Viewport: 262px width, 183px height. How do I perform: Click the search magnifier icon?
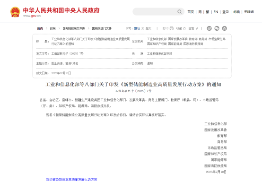click(179, 12)
